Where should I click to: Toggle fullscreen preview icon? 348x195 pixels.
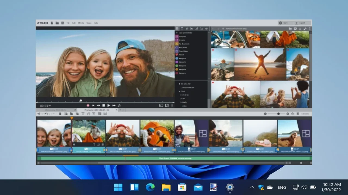[x=167, y=105]
